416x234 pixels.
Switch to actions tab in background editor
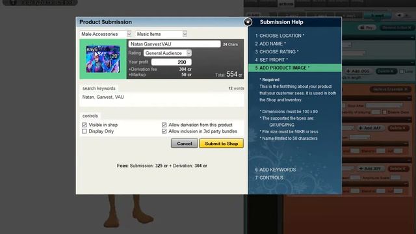pyautogui.click(x=286, y=4)
